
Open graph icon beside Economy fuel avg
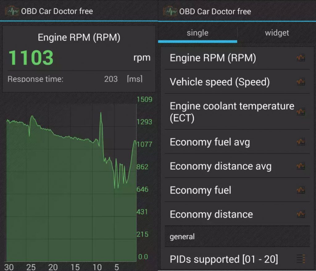point(301,142)
